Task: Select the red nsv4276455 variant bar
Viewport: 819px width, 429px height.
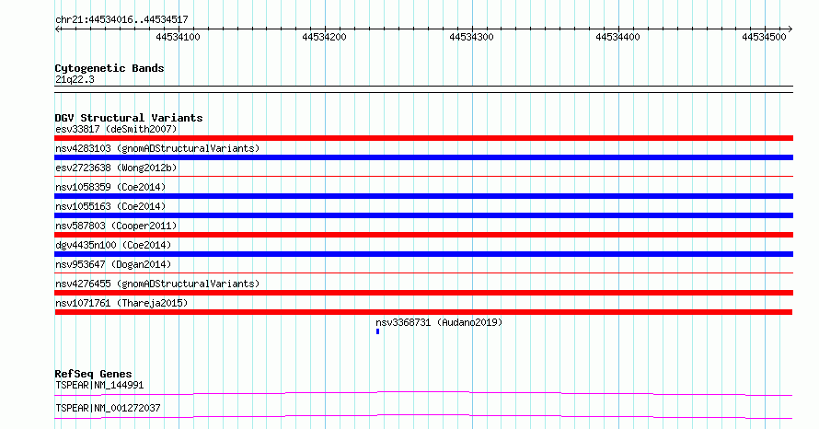Action: pyautogui.click(x=423, y=293)
